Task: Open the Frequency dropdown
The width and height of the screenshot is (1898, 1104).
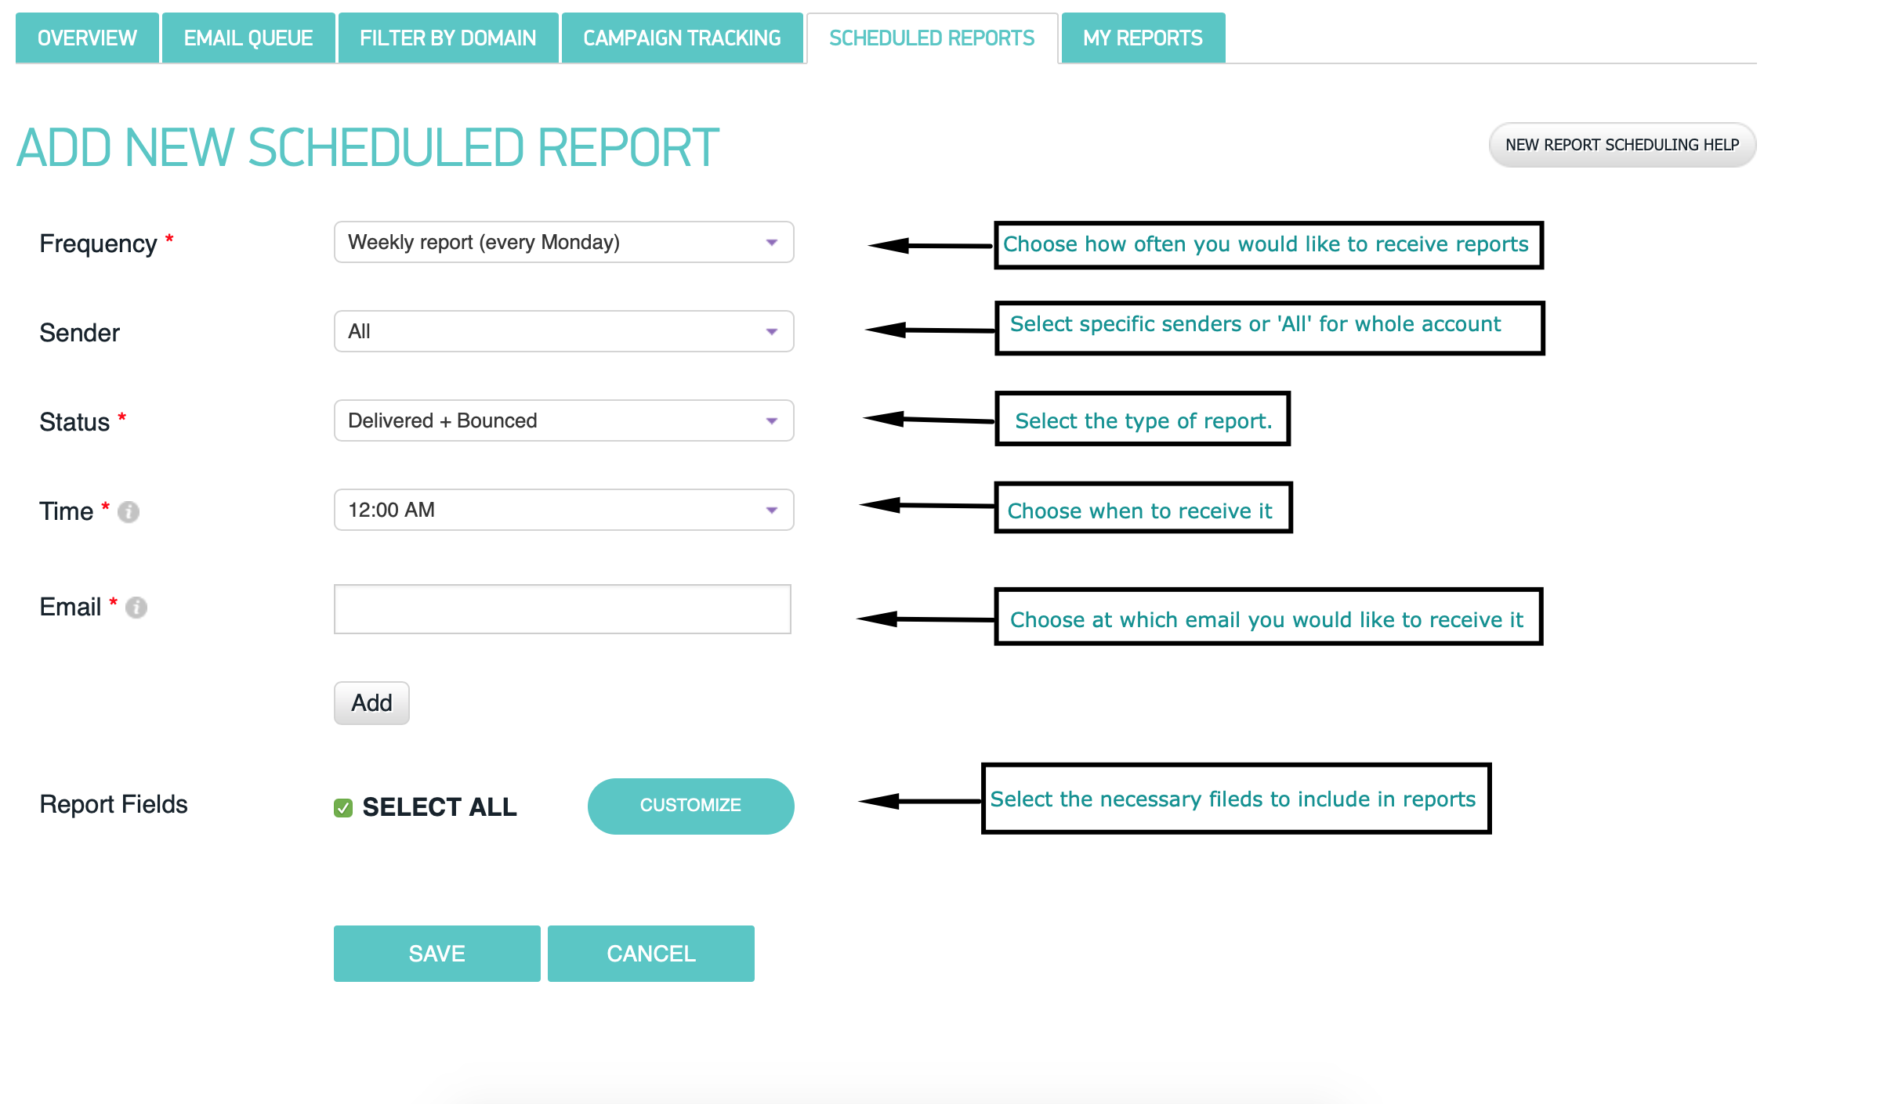Action: click(563, 243)
